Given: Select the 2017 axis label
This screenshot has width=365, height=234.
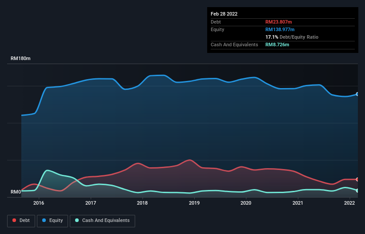Looking at the screenshot, I should click(x=91, y=203).
